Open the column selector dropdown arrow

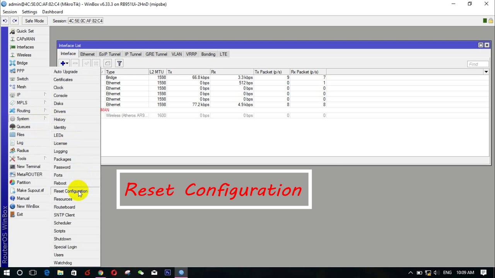tap(486, 72)
